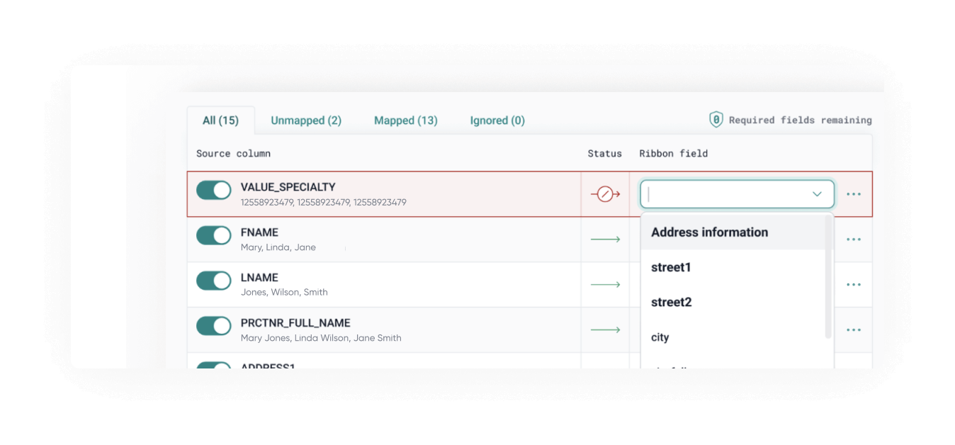Select the VALUE_SPECIALTY column name
Screen dimensions: 955x445
288,187
